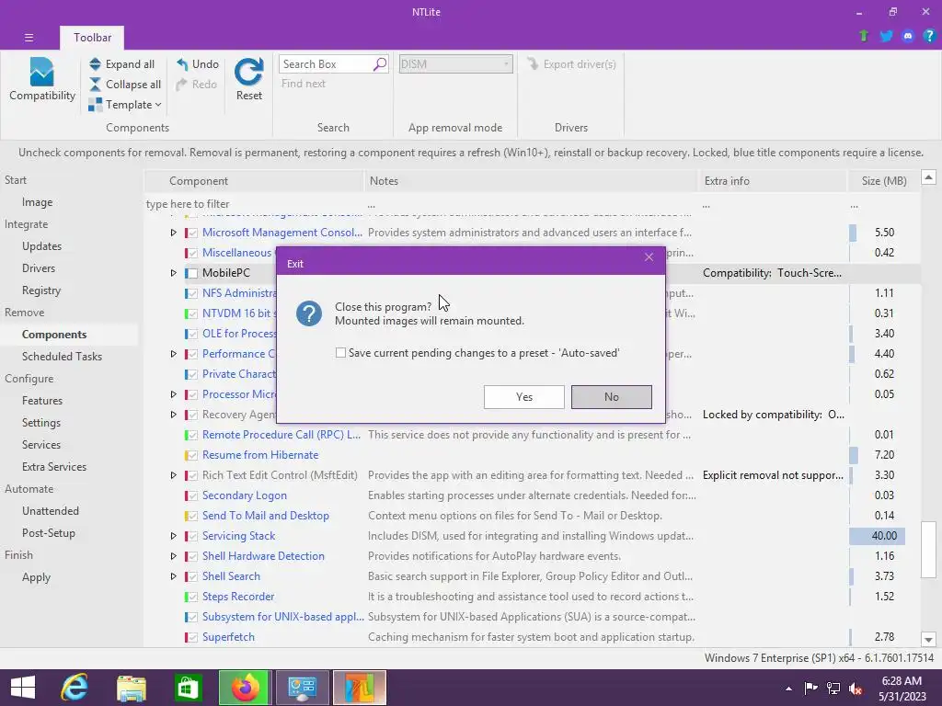Select the Toolbar tab
Image resolution: width=942 pixels, height=706 pixels.
click(93, 37)
